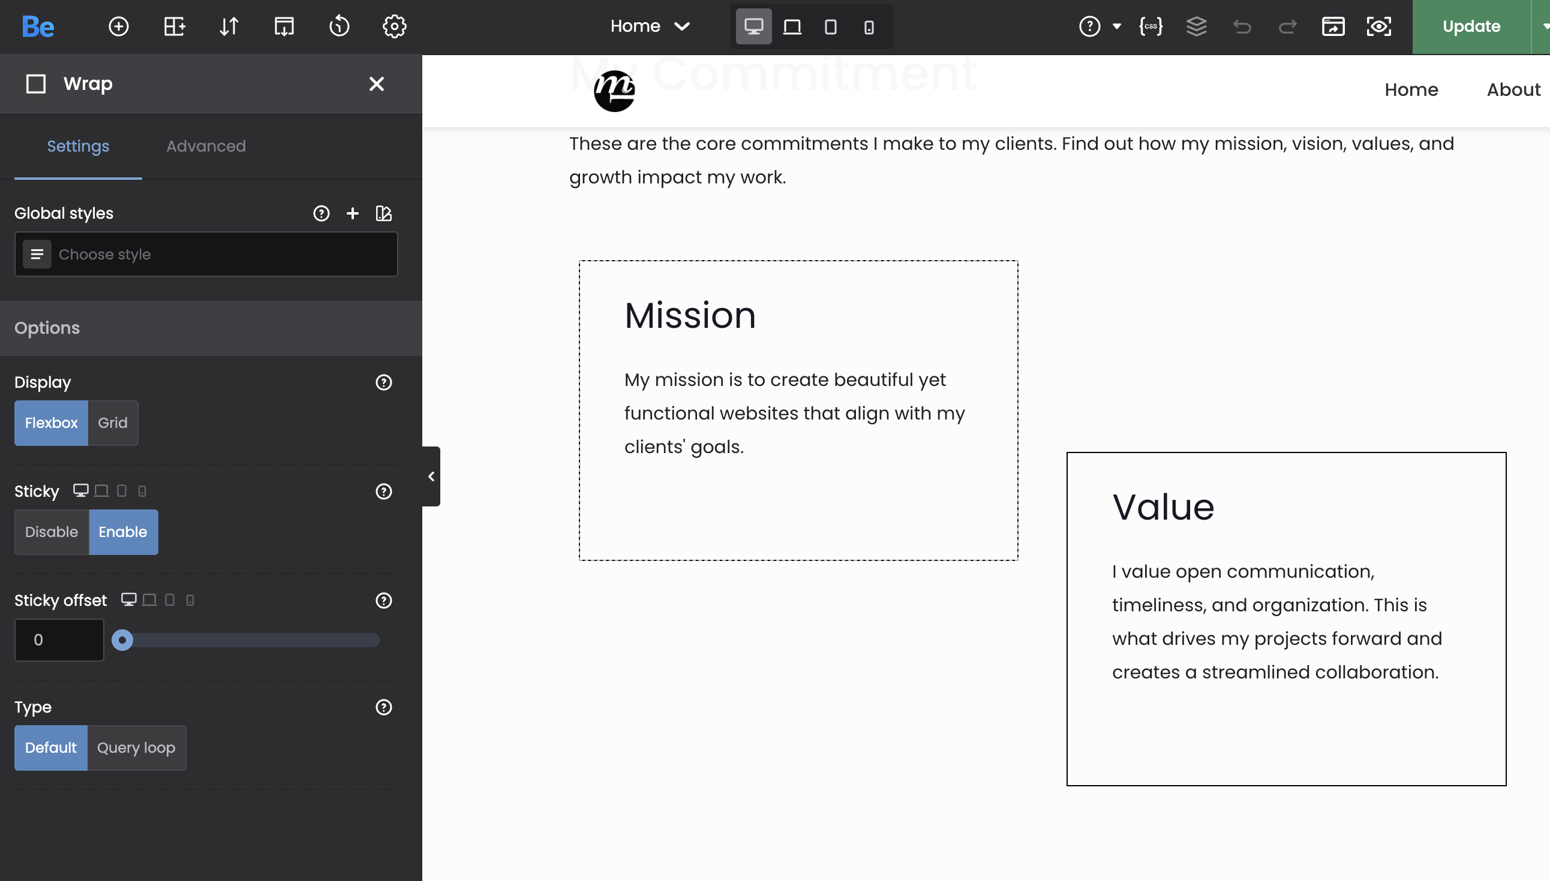The width and height of the screenshot is (1550, 881).
Task: Choose Query loop type
Action: pos(136,748)
